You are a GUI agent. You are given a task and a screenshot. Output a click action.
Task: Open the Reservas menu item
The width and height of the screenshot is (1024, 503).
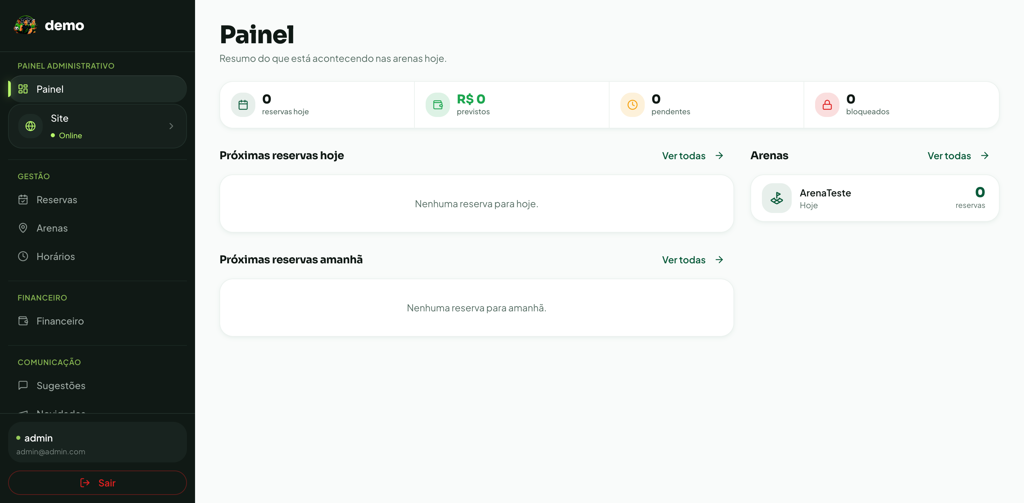tap(98, 199)
